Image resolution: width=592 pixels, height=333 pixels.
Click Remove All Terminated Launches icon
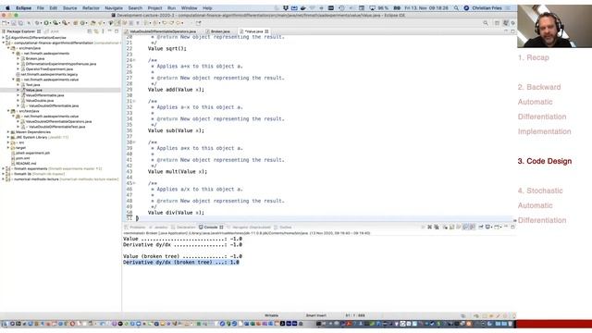(x=437, y=228)
